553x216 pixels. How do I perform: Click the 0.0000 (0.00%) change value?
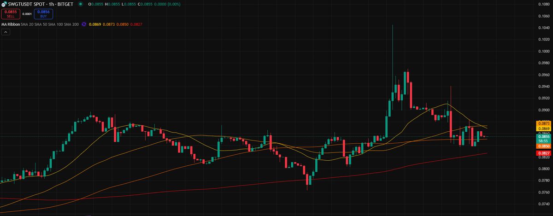(166, 4)
